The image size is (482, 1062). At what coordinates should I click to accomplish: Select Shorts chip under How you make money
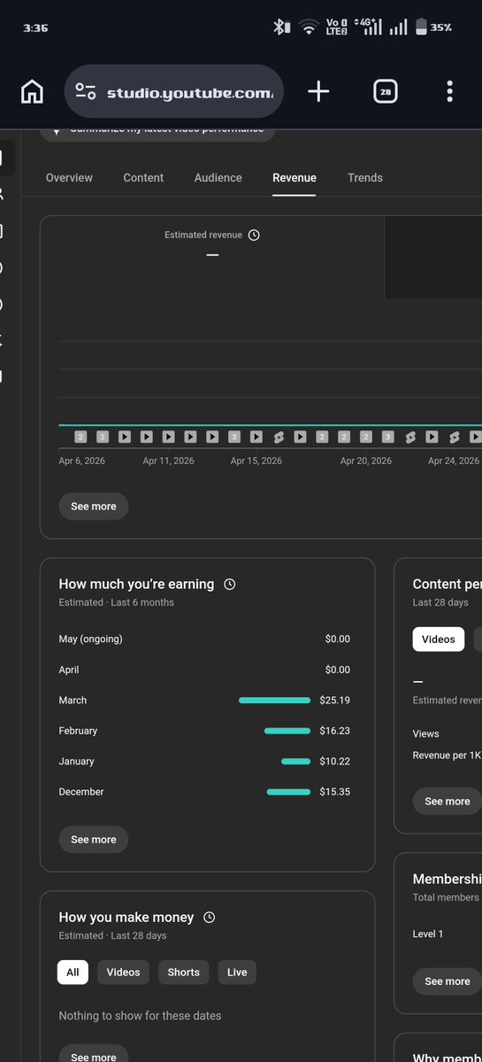pyautogui.click(x=184, y=972)
